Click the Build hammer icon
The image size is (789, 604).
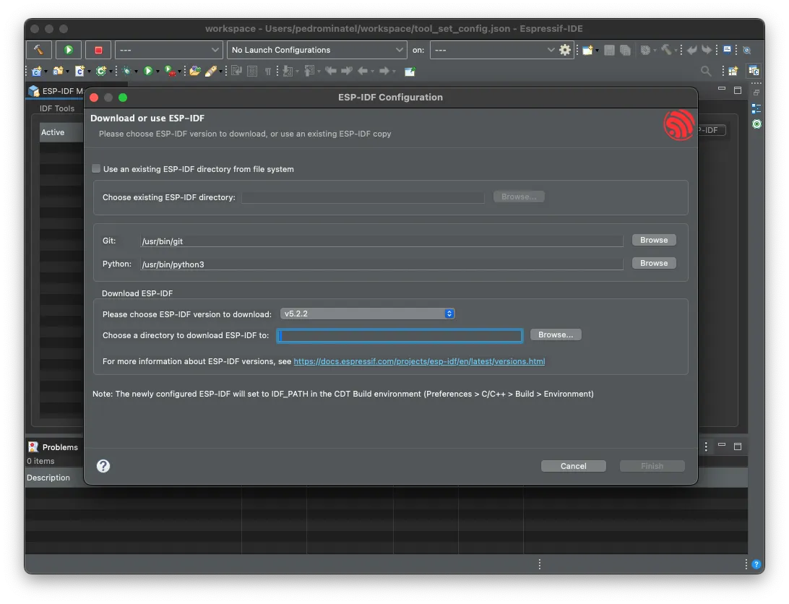tap(38, 50)
